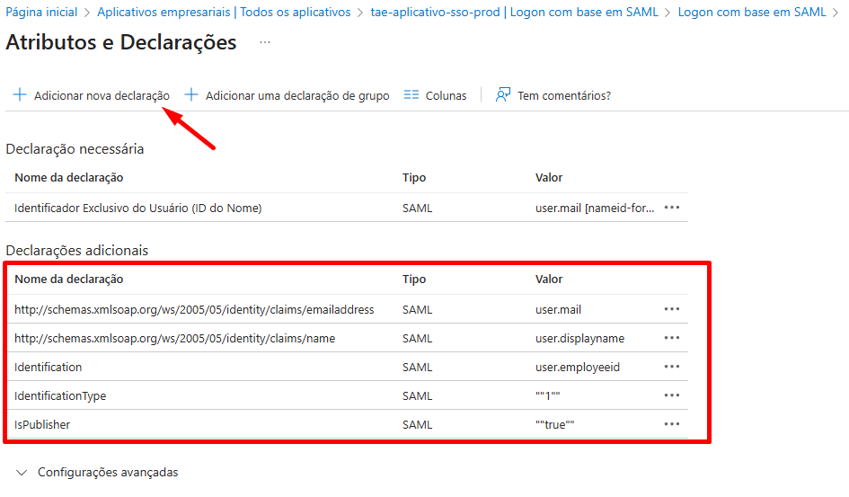Select the claims/emailaddress declaration name
The image size is (849, 497).
pos(194,310)
